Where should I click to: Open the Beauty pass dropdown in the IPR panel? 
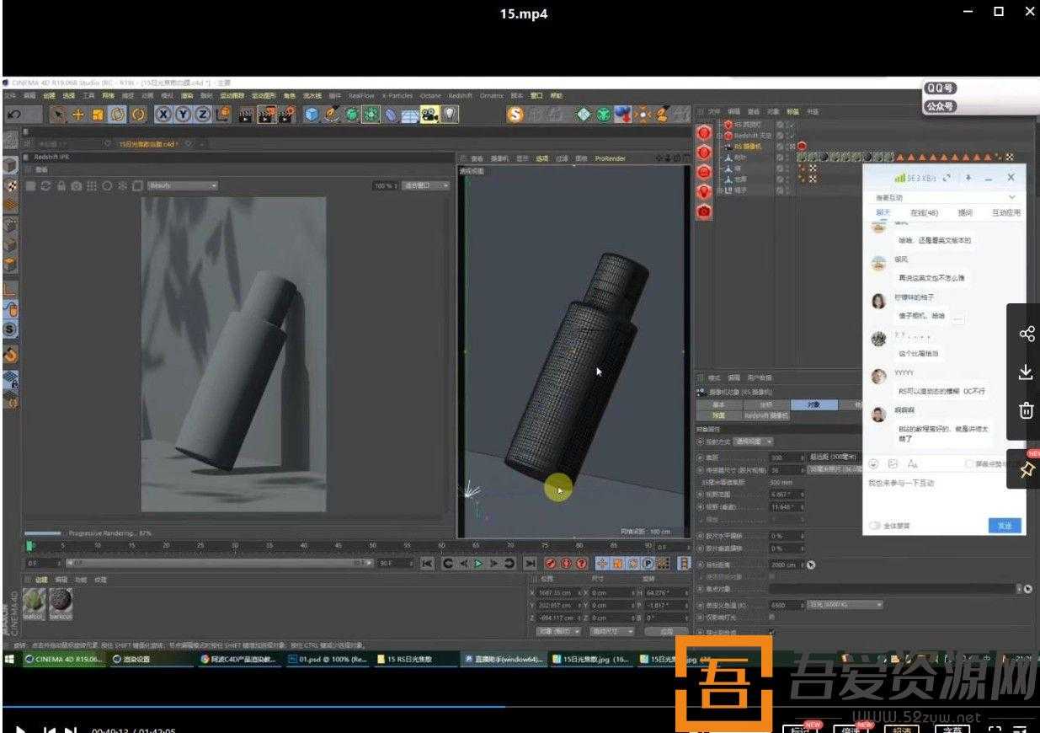(x=184, y=185)
